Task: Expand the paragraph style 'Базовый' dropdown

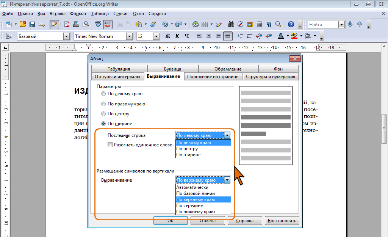Action: tap(66, 36)
